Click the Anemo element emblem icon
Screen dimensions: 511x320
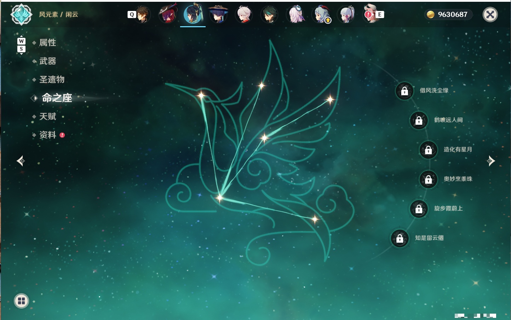tap(22, 14)
